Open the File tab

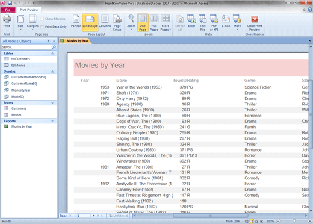click(8, 10)
